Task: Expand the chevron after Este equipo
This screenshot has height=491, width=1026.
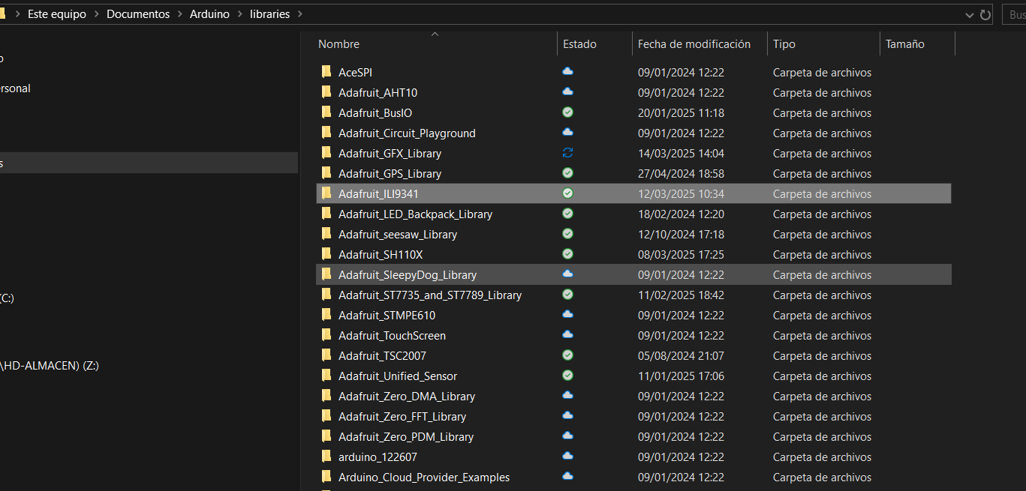Action: point(96,14)
